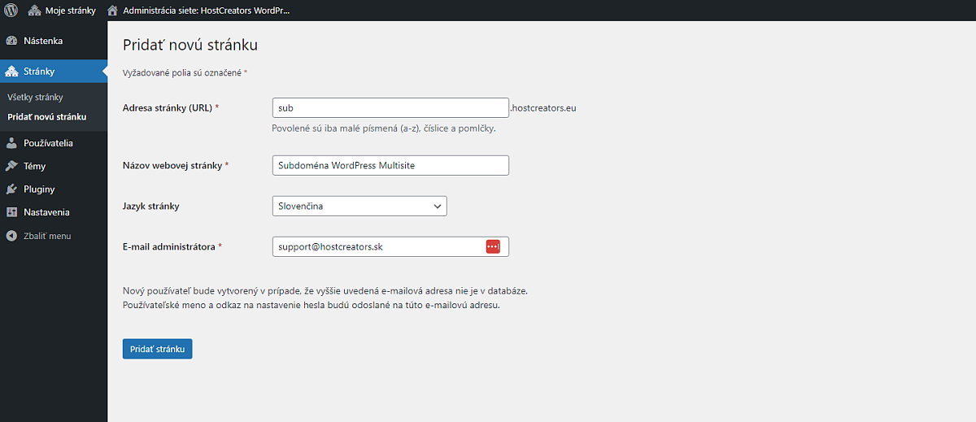Click the home icon by Administrácia siete
Viewport: 976px width, 422px height.
(112, 11)
